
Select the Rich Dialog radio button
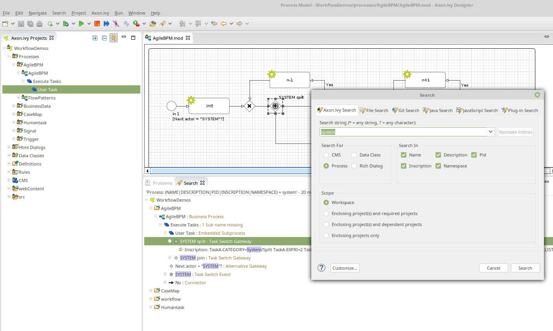[354, 166]
